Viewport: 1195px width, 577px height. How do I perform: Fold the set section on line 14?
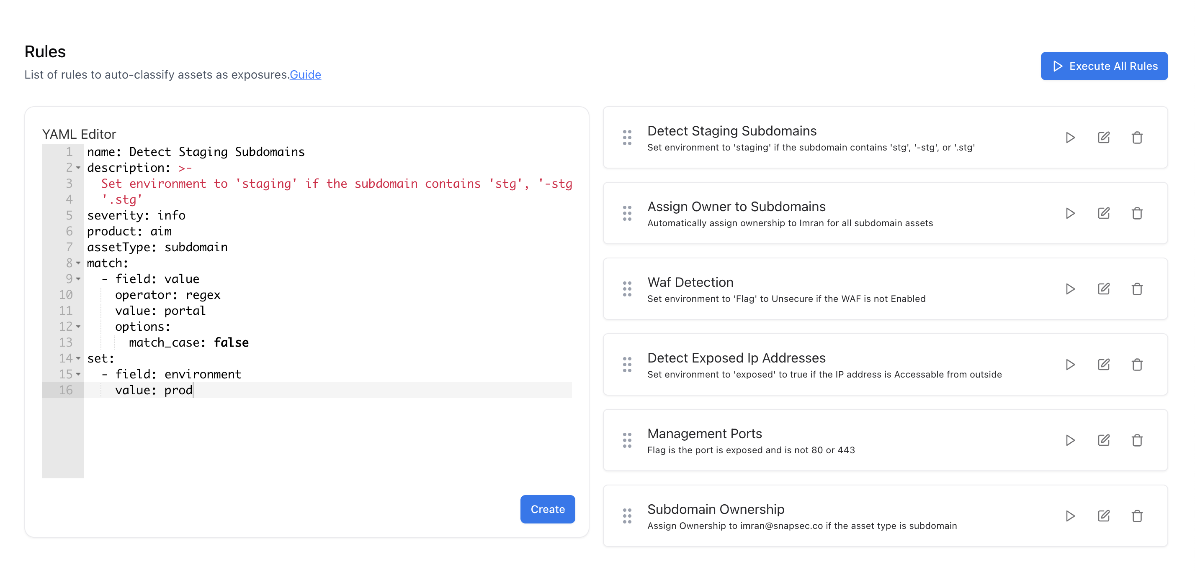pyautogui.click(x=78, y=358)
